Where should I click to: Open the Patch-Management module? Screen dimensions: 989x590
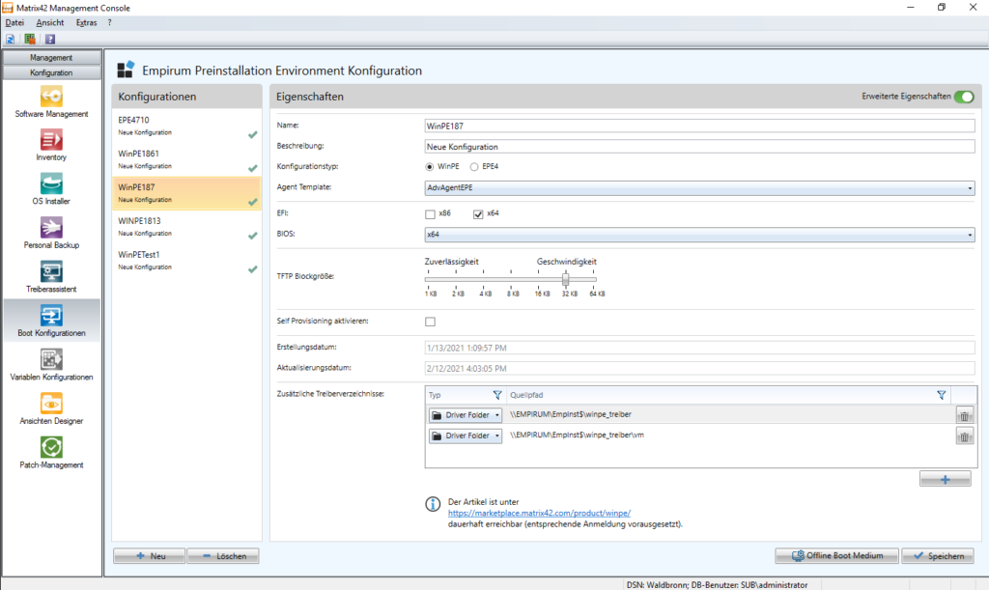(51, 454)
